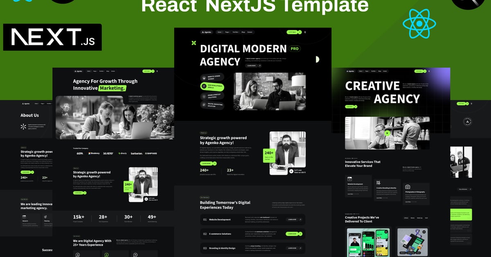Screen dimensions: 491x257
Task: Click the React atom logo icon
Action: click(x=419, y=24)
